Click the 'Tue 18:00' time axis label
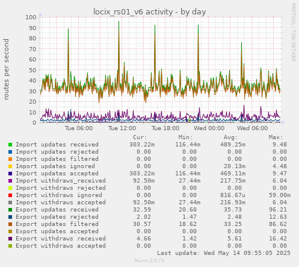Viewport: 299px width, 267px height. click(165, 128)
